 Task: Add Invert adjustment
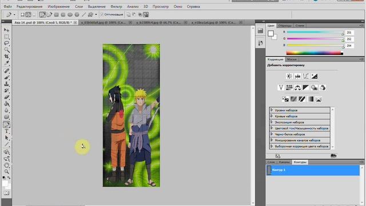tap(285, 99)
